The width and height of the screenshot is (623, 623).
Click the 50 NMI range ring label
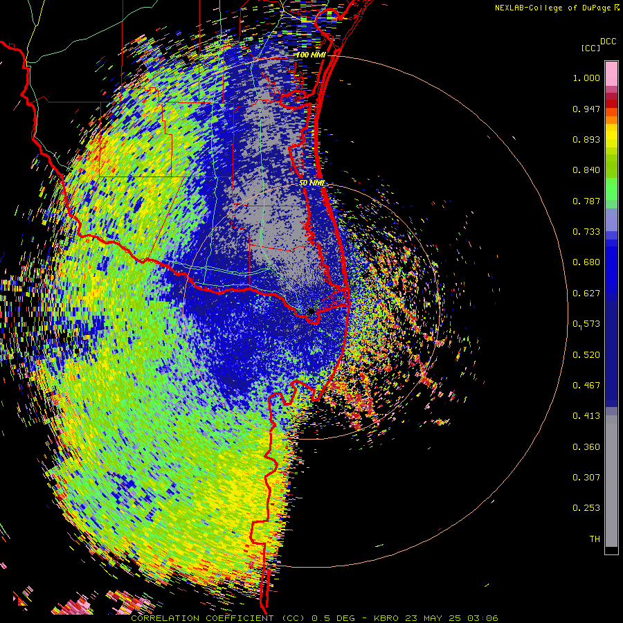point(312,183)
